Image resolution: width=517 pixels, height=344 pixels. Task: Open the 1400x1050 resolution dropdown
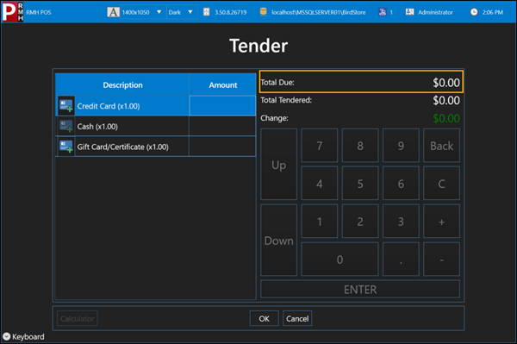click(x=142, y=12)
